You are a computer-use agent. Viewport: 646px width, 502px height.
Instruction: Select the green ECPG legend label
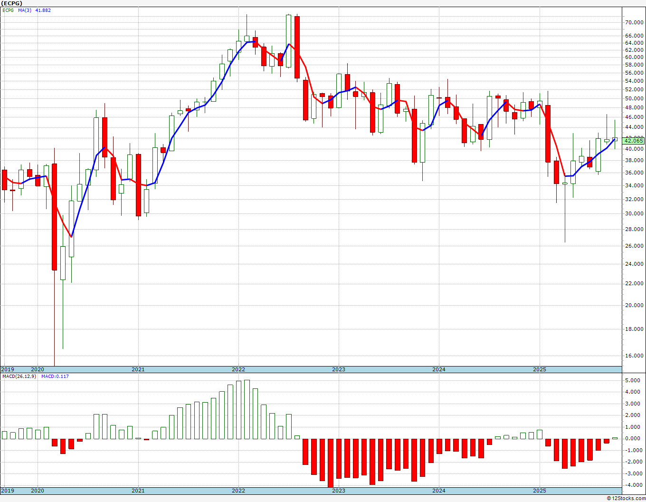8,10
